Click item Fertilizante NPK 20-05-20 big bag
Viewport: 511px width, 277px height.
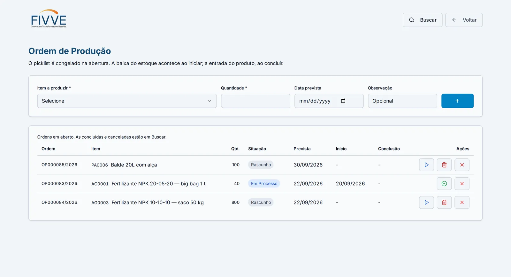coord(158,184)
